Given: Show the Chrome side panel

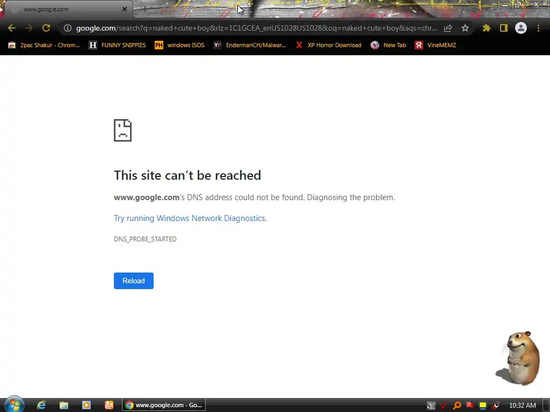Looking at the screenshot, I should pos(504,28).
